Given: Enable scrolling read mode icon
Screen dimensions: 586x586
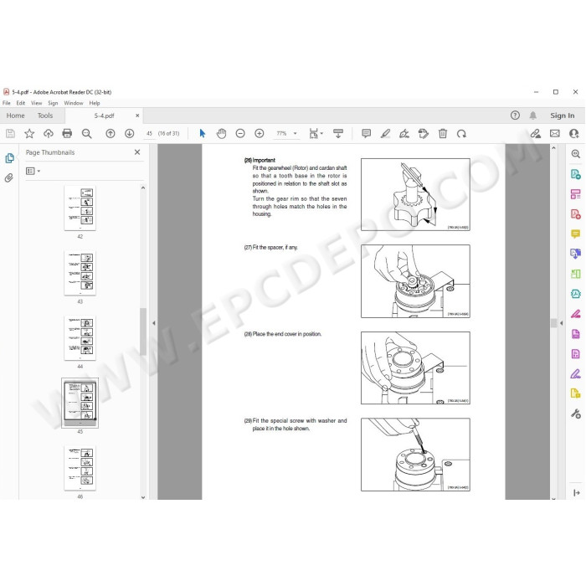Looking at the screenshot, I should (x=338, y=133).
